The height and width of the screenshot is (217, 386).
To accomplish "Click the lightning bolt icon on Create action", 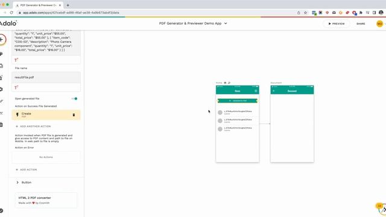I will [17, 115].
